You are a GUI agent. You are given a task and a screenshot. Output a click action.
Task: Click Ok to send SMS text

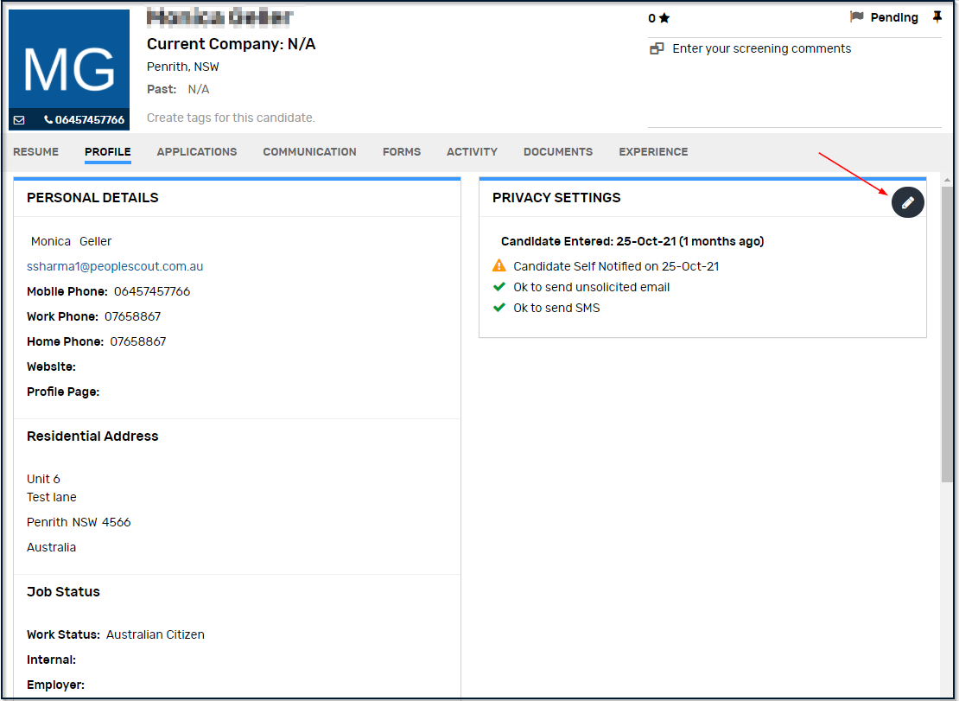(x=556, y=308)
